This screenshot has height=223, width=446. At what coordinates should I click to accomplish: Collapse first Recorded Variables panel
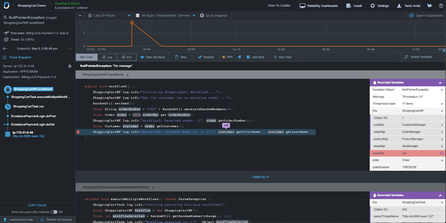[x=440, y=83]
